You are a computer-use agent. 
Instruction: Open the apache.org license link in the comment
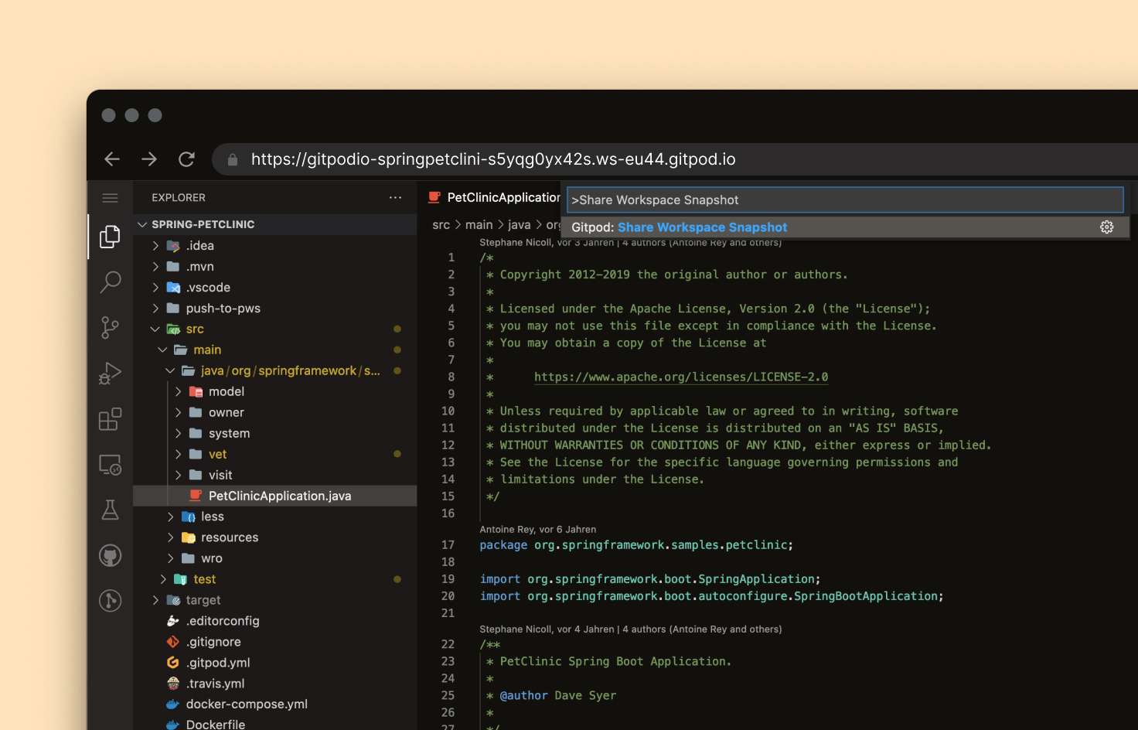(x=680, y=377)
